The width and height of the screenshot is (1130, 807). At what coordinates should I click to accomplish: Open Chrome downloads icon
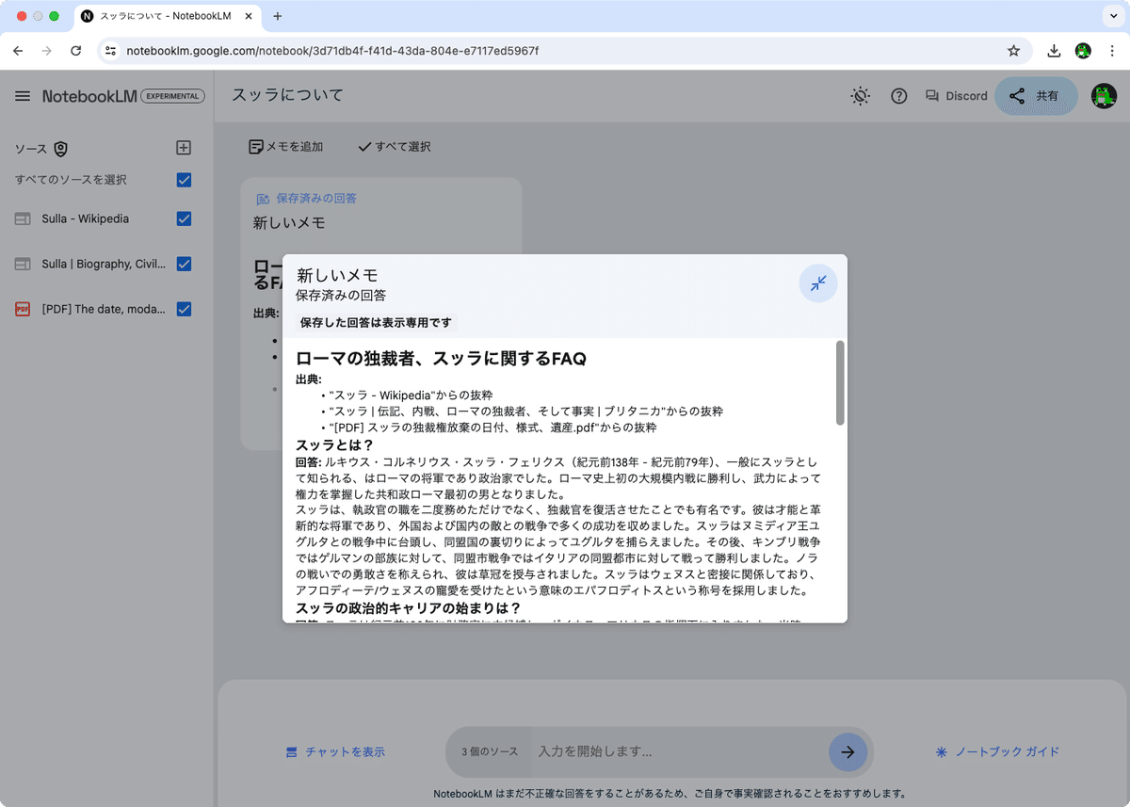click(x=1054, y=51)
